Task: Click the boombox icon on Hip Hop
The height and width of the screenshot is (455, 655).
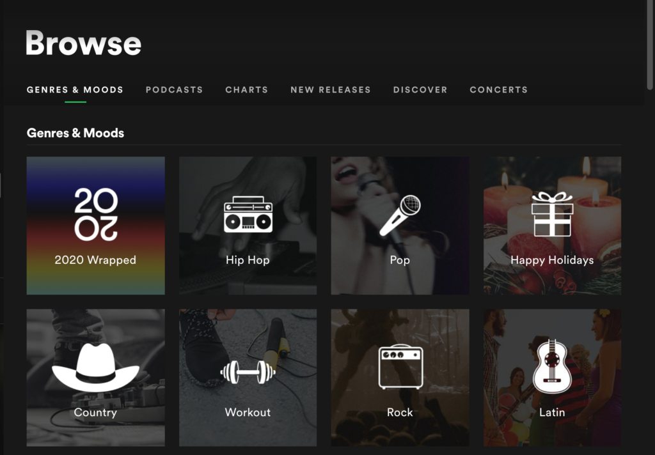Action: pos(248,215)
